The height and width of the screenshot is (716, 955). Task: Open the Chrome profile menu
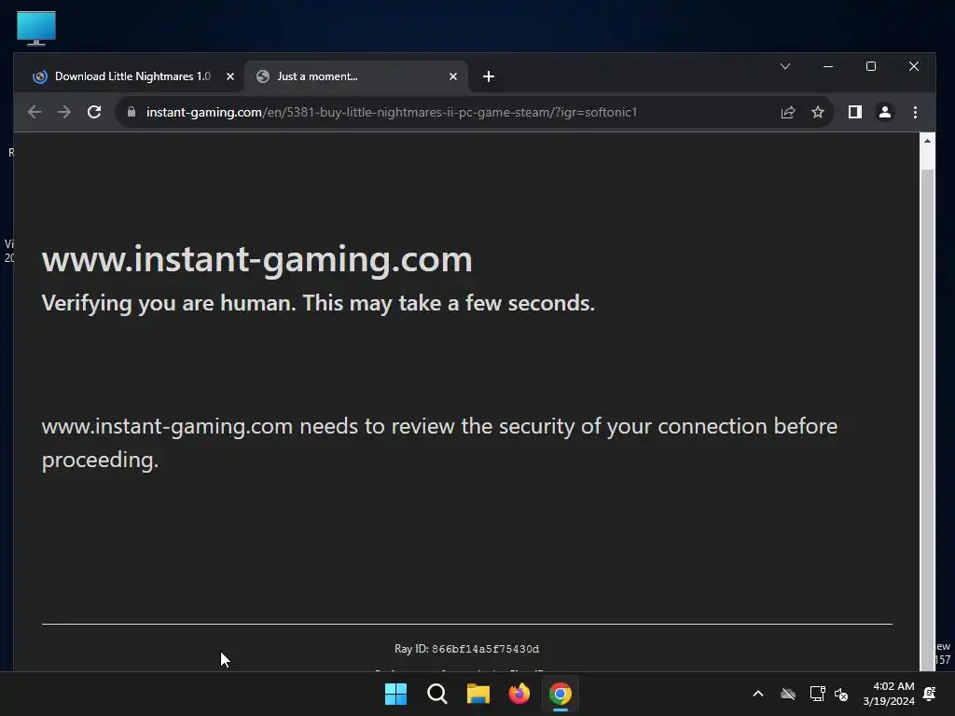pyautogui.click(x=884, y=112)
